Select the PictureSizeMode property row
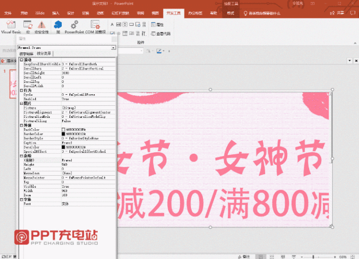Image resolution: width=359 pixels, height=259 pixels. [x=70, y=116]
